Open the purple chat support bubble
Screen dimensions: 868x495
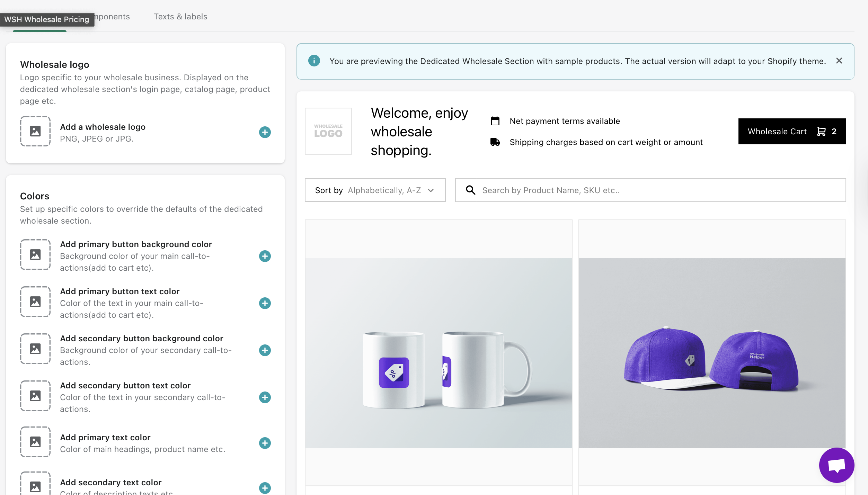[836, 465]
